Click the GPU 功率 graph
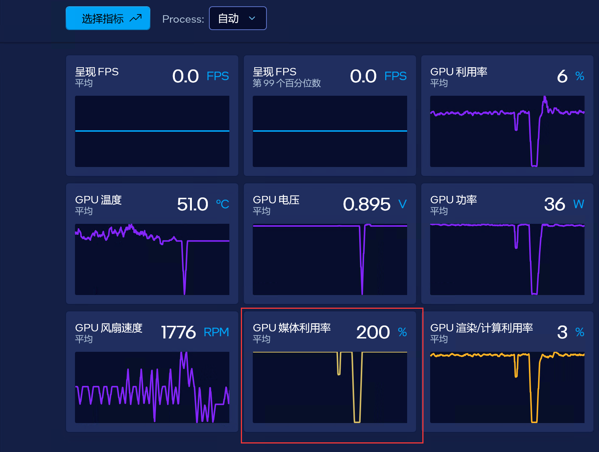 coord(507,259)
